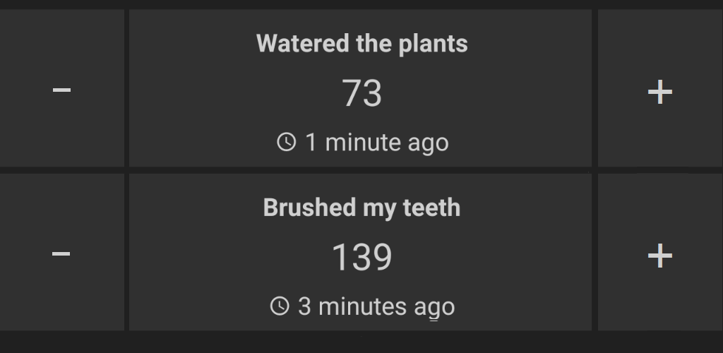
Task: Select the count value 73
Action: click(361, 93)
